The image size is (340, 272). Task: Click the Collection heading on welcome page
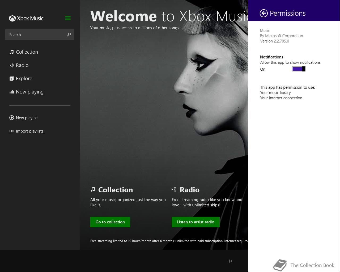click(x=116, y=190)
